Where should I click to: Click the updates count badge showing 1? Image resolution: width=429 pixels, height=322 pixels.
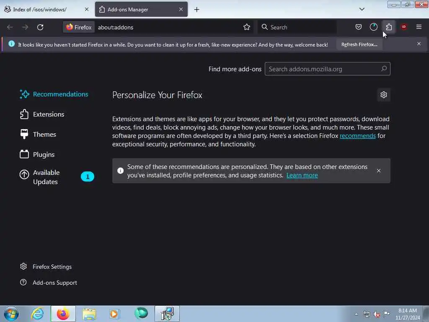[88, 177]
